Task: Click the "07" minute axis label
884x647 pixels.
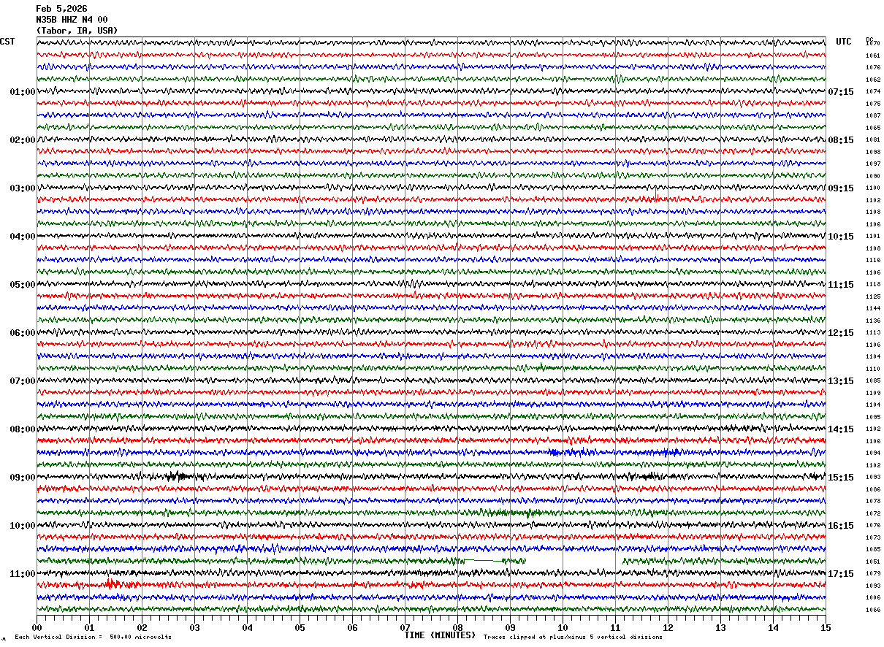Action: click(x=405, y=627)
